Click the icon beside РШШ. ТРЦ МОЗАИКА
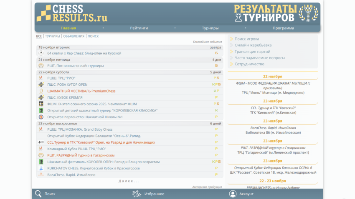Screen dimensions: 355x199 click(41, 129)
